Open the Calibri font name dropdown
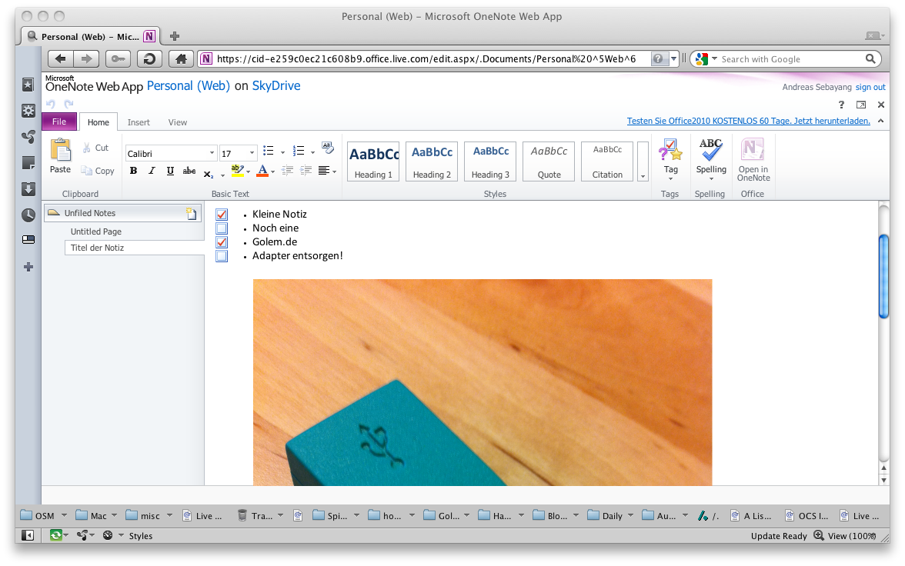The height and width of the screenshot is (566, 905). coord(212,153)
